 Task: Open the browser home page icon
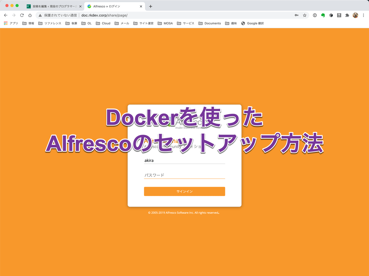pos(30,15)
